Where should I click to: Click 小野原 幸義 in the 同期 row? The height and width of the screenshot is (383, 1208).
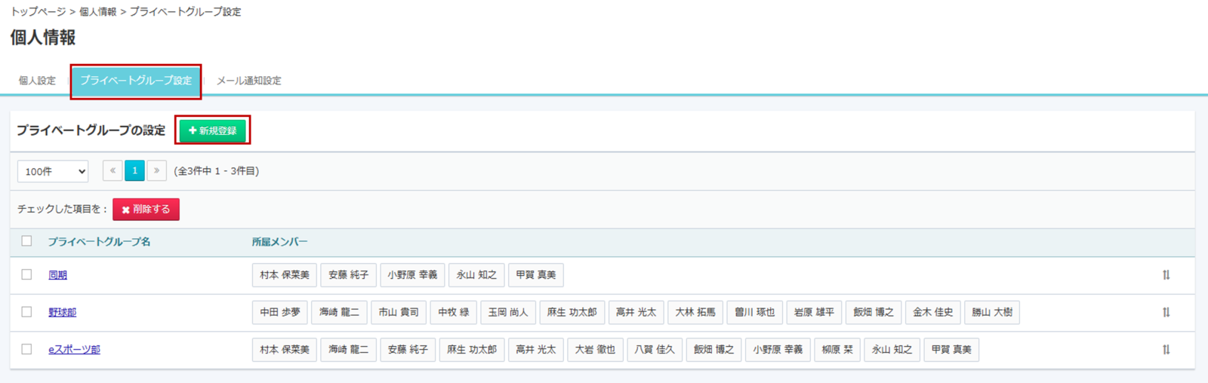412,275
